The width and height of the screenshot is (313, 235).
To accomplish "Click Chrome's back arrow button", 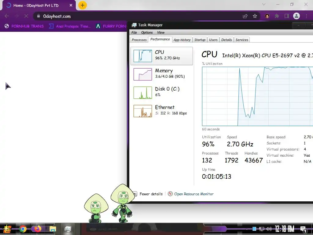I will [7, 16].
